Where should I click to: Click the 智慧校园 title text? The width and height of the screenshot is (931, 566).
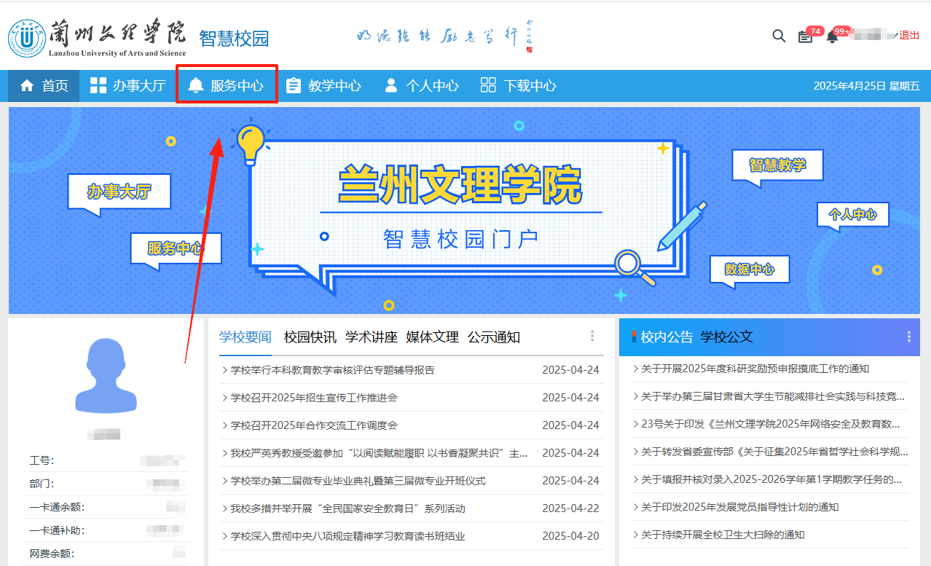click(x=234, y=39)
